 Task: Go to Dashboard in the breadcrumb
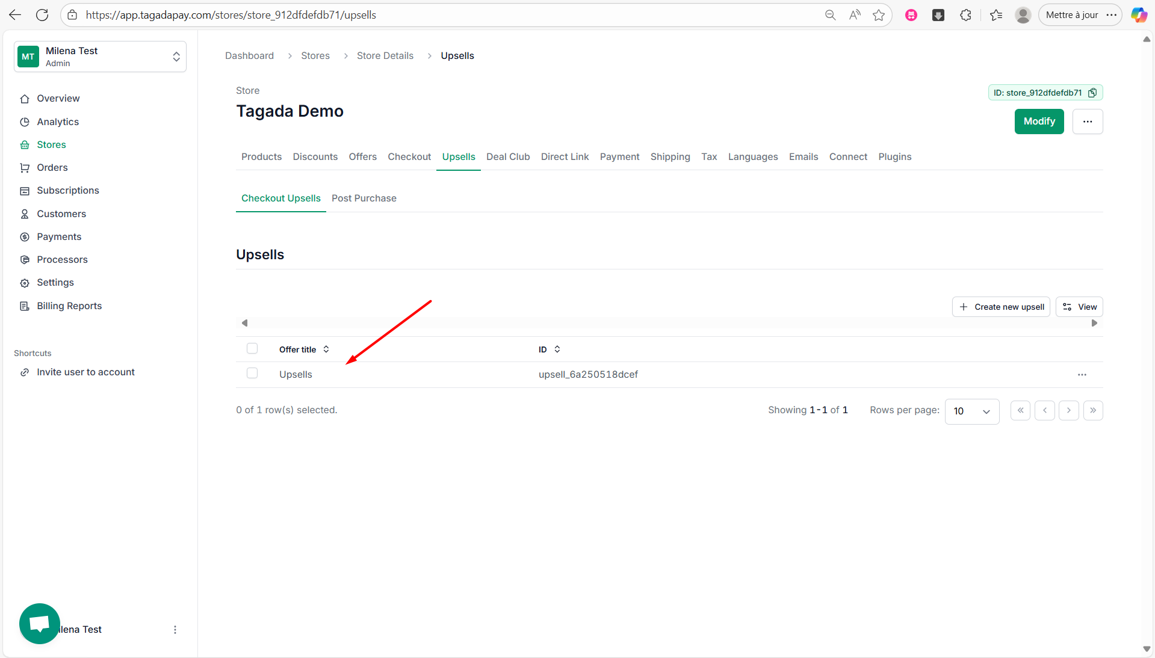tap(249, 56)
